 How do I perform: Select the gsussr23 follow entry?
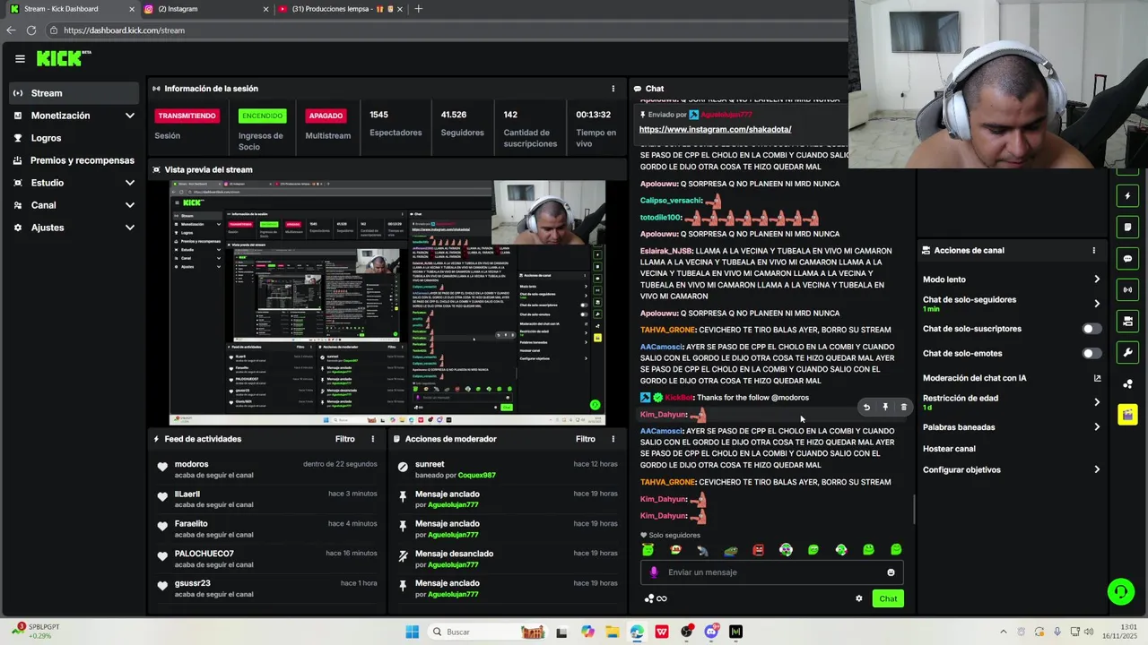pos(267,588)
